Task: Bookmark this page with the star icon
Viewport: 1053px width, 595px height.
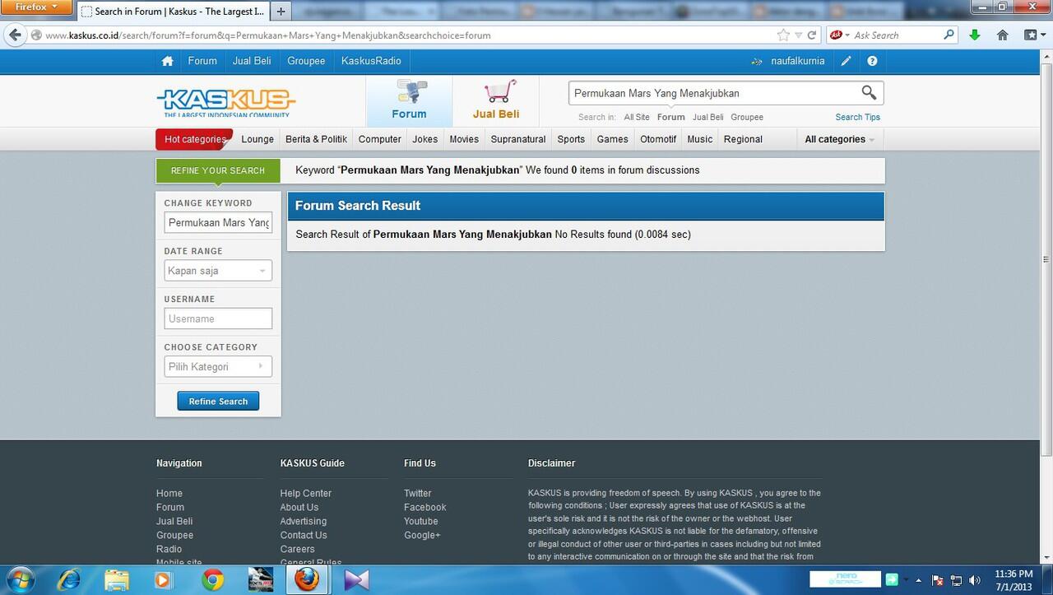Action: pyautogui.click(x=783, y=35)
